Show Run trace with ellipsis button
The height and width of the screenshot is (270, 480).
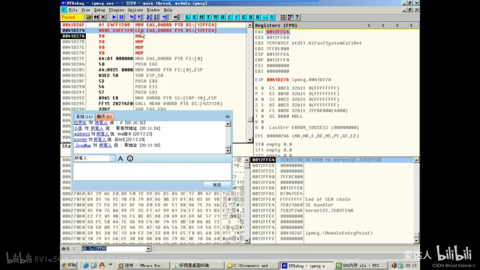(x=264, y=17)
